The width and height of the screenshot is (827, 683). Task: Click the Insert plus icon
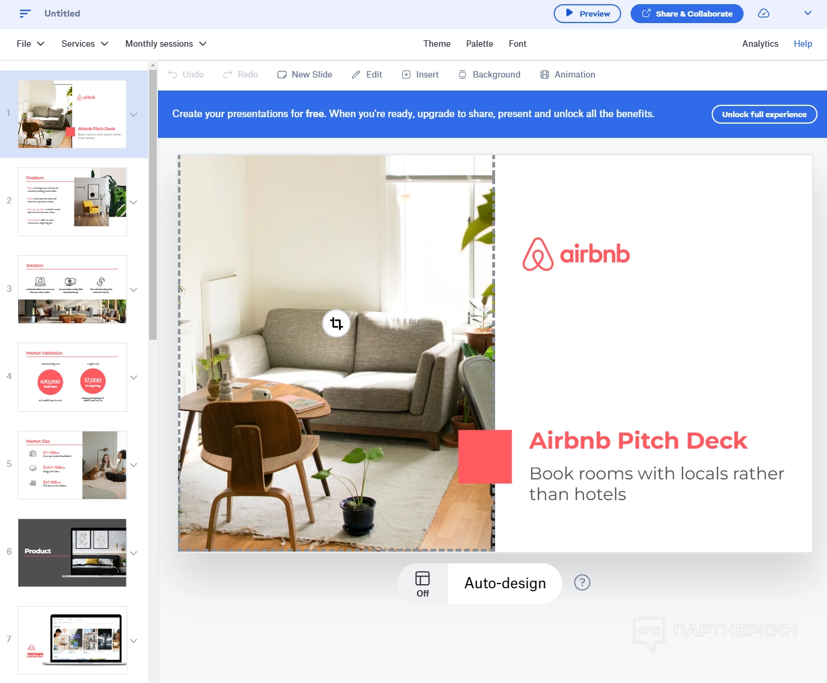click(x=406, y=75)
